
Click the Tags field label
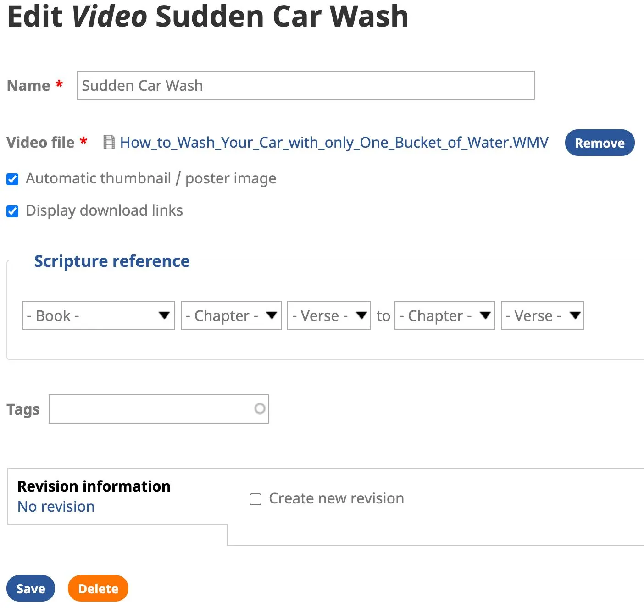23,409
